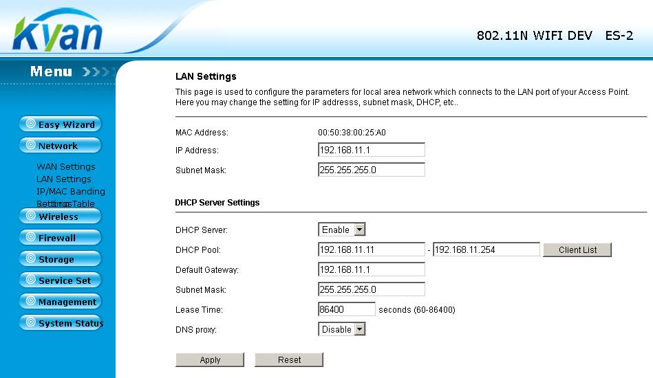This screenshot has width=653, height=378.
Task: Open the DHCP Client List
Action: click(x=577, y=250)
